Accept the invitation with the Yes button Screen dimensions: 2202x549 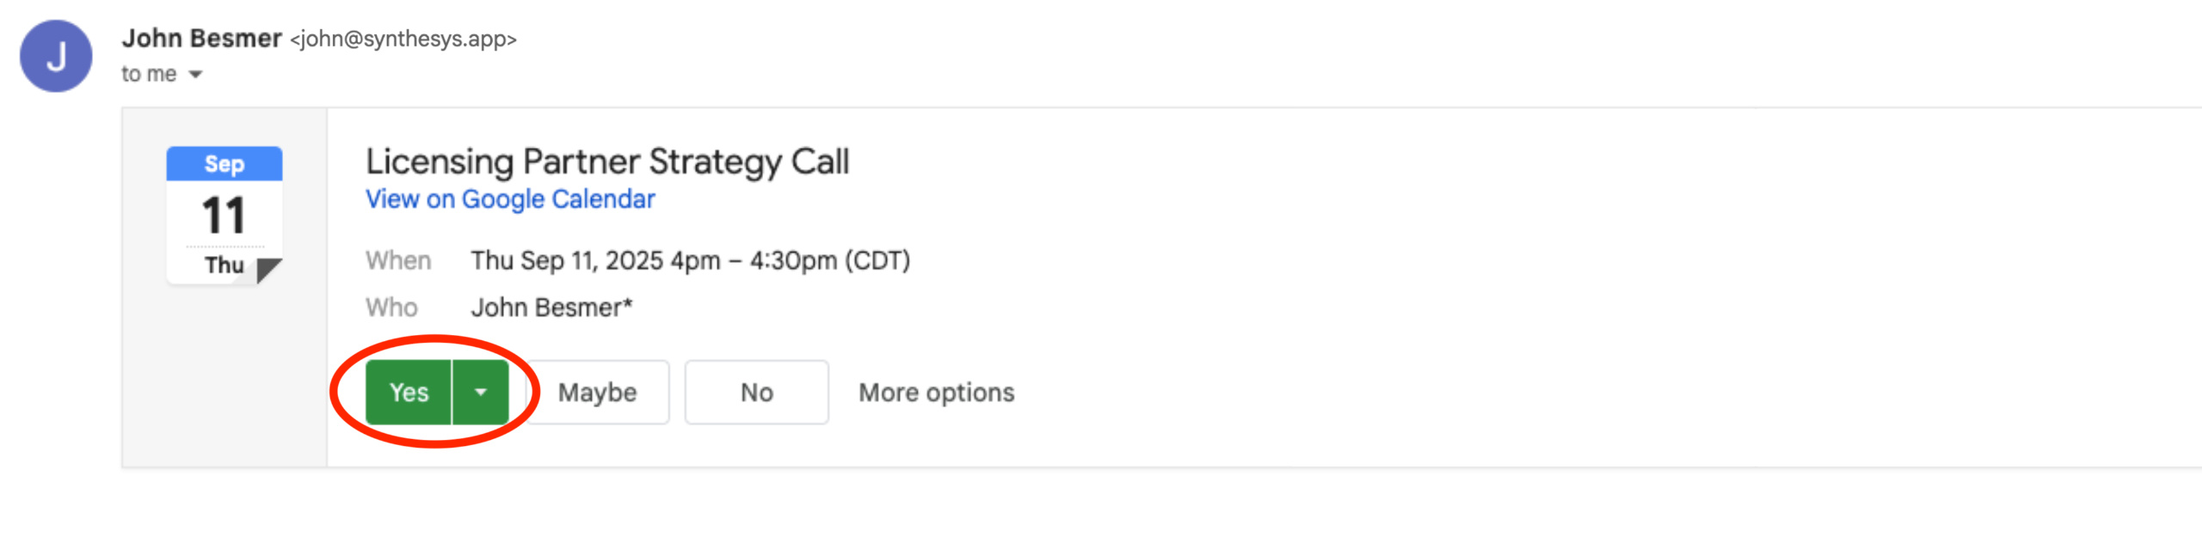pos(409,393)
